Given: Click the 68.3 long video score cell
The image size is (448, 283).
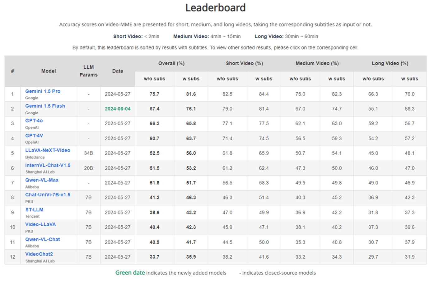Looking at the screenshot, I should pos(409,109).
